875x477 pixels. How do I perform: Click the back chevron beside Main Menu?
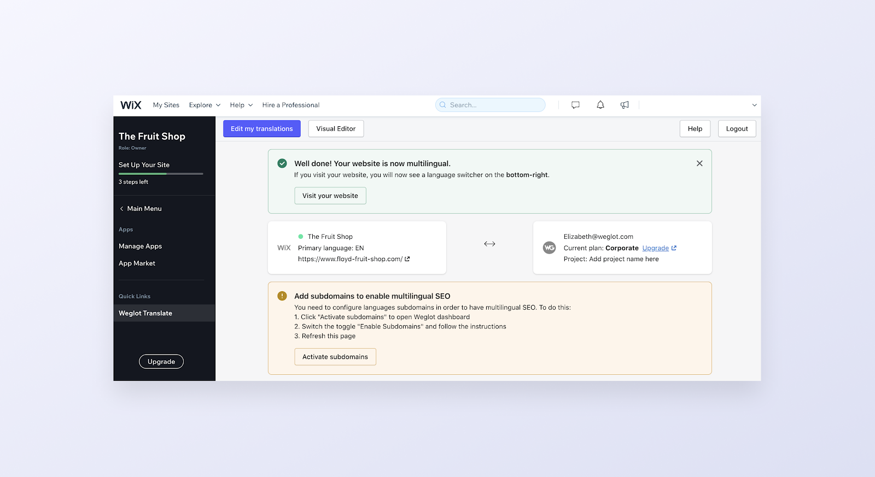(121, 209)
